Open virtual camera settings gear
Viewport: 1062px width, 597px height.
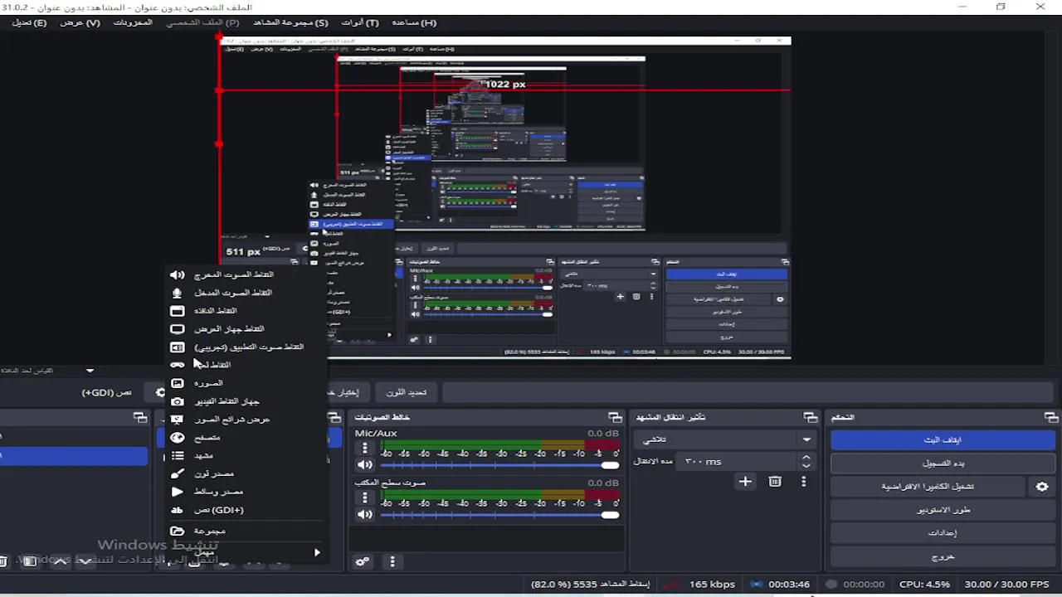[1042, 487]
